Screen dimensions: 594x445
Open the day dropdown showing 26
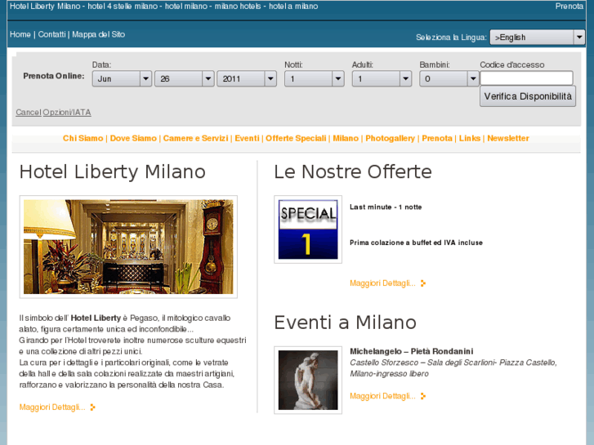coord(184,79)
